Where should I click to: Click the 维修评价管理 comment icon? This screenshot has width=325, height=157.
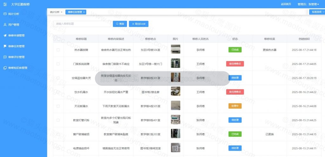coord(5,57)
